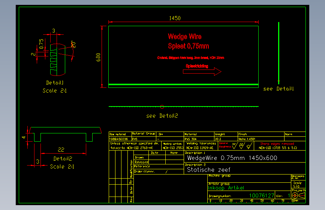Select 'WedgeWire 0.75mm 1450x600' description text
Screen dimensions: 325x210
[x=232, y=158]
